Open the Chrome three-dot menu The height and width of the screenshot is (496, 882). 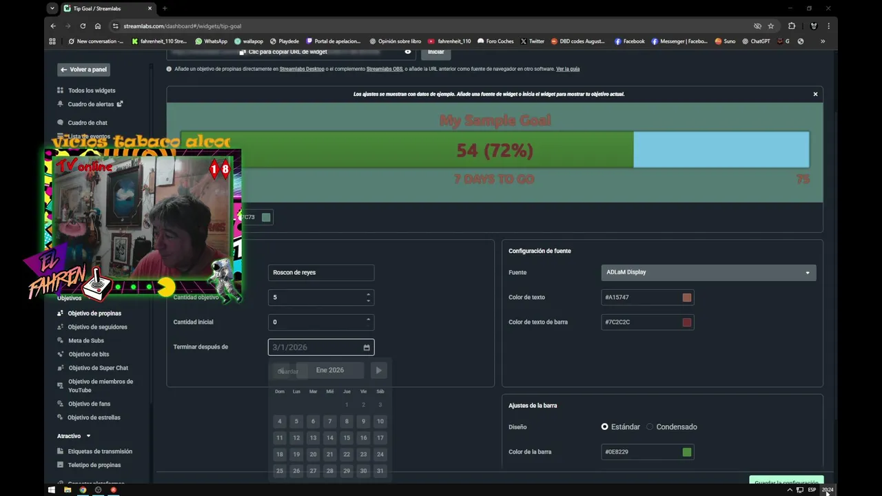pos(829,26)
